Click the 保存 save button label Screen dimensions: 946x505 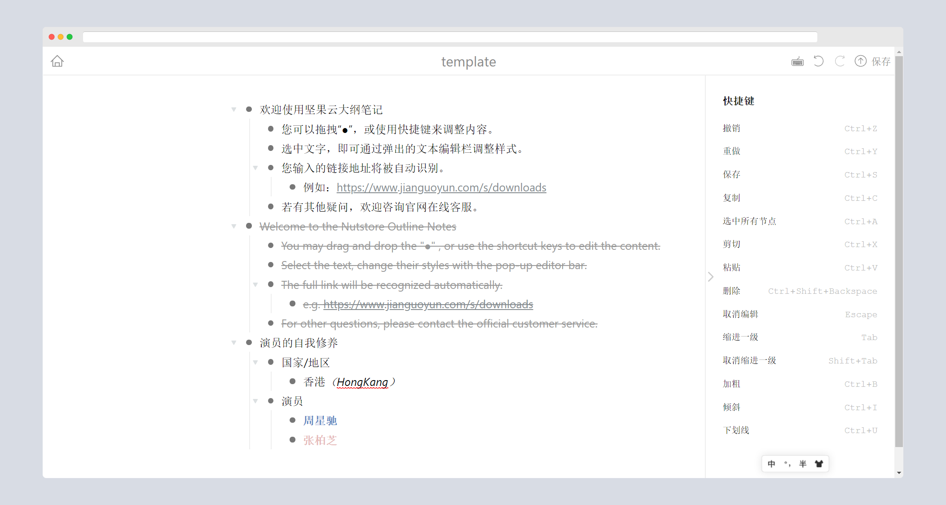pos(881,62)
